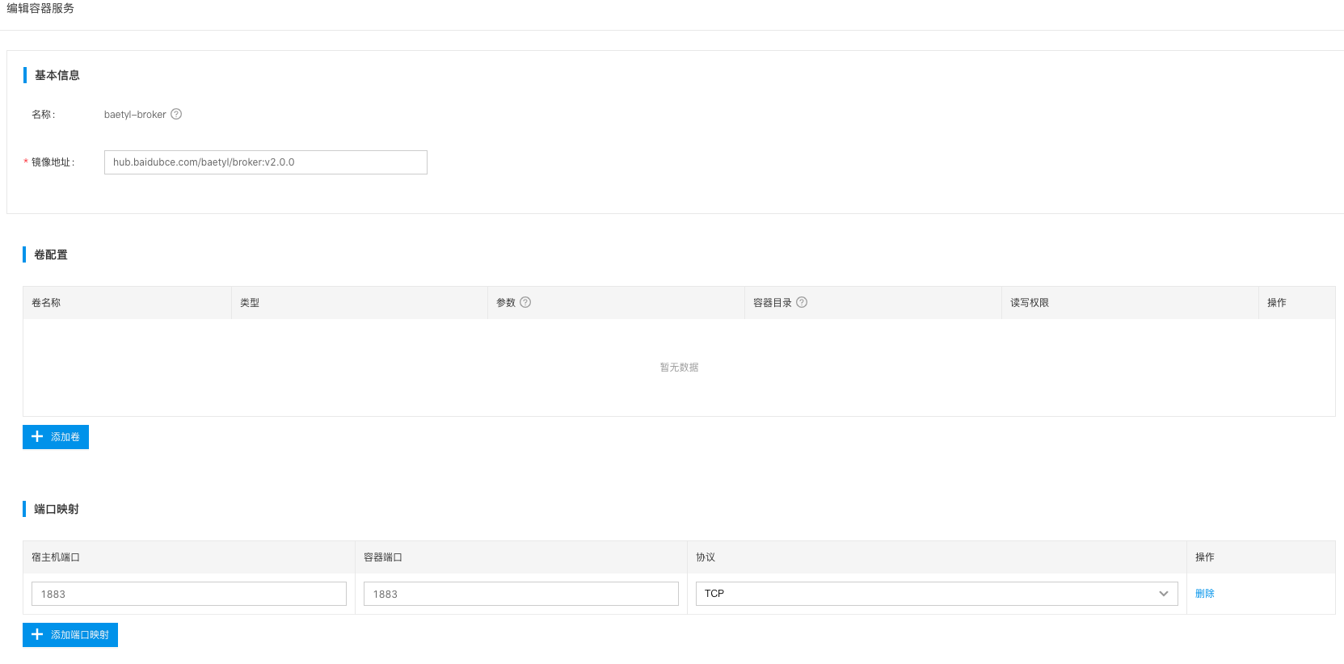Screen dimensions: 1344x664
Task: Click the 镜像地址 image address input field
Action: pyautogui.click(x=266, y=162)
